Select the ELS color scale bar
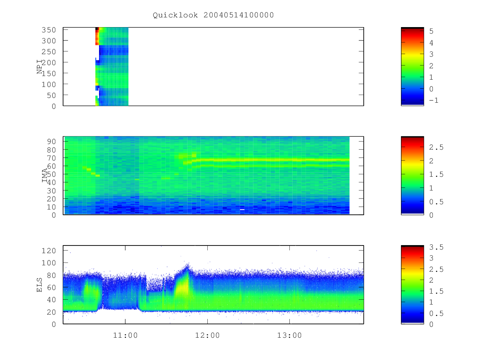This screenshot has height=364, width=485. 412,285
